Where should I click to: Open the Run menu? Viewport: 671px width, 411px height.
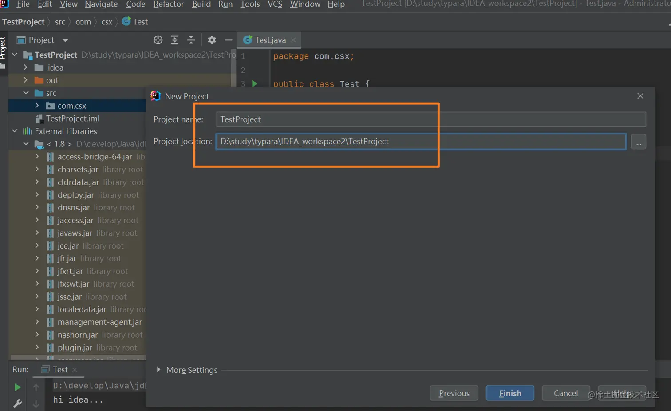tap(225, 4)
